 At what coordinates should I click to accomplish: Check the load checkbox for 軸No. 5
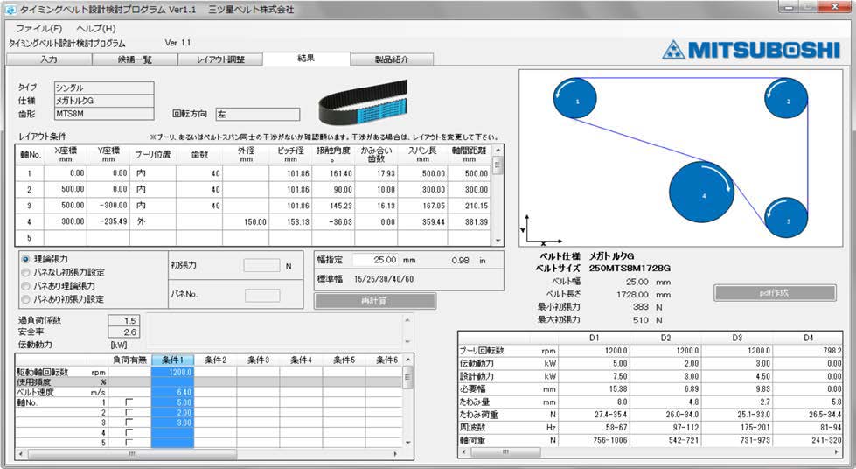pos(129,442)
